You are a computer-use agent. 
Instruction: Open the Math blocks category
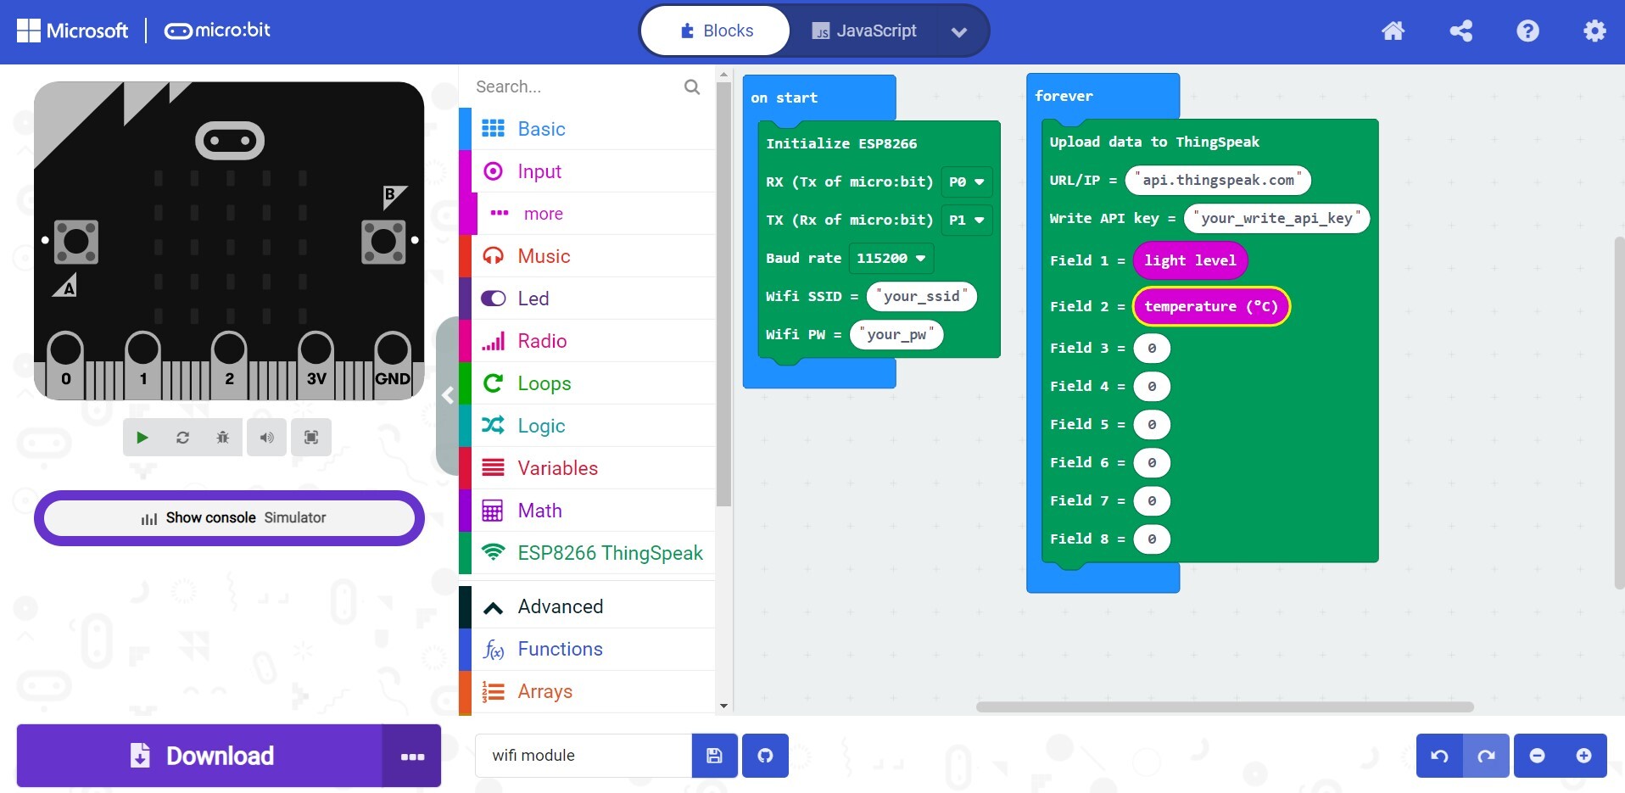click(587, 511)
